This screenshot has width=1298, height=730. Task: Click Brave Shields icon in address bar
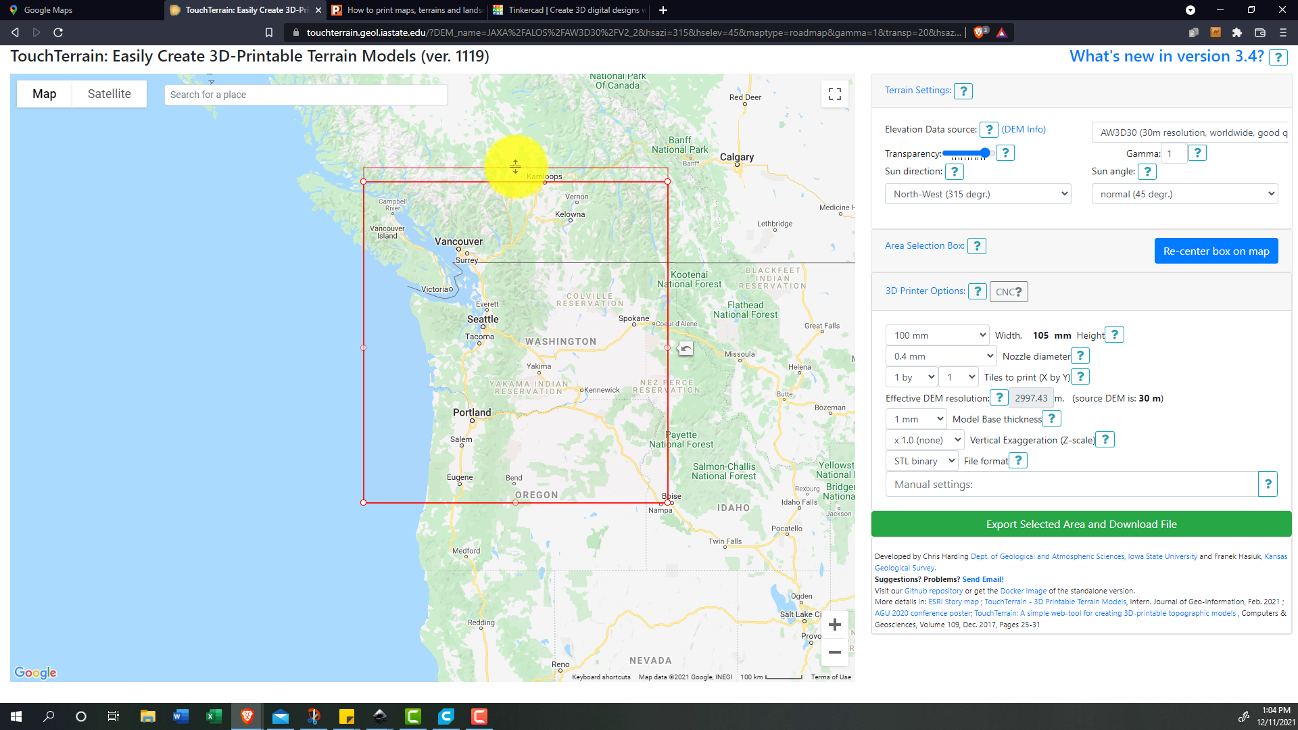pyautogui.click(x=979, y=32)
